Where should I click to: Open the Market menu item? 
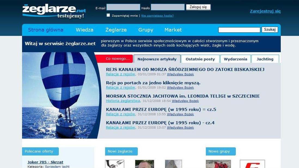[x=173, y=30]
